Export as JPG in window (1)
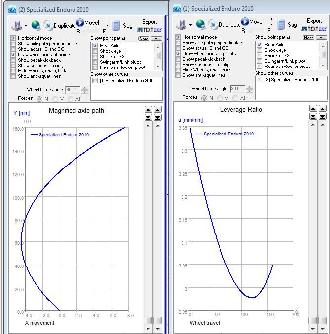 click(x=304, y=29)
